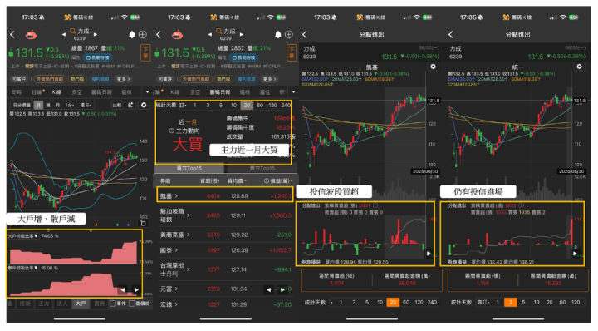598x331 pixels.
Task: Click the 比較 compare tool above the K線 chart
Action: click(x=117, y=105)
